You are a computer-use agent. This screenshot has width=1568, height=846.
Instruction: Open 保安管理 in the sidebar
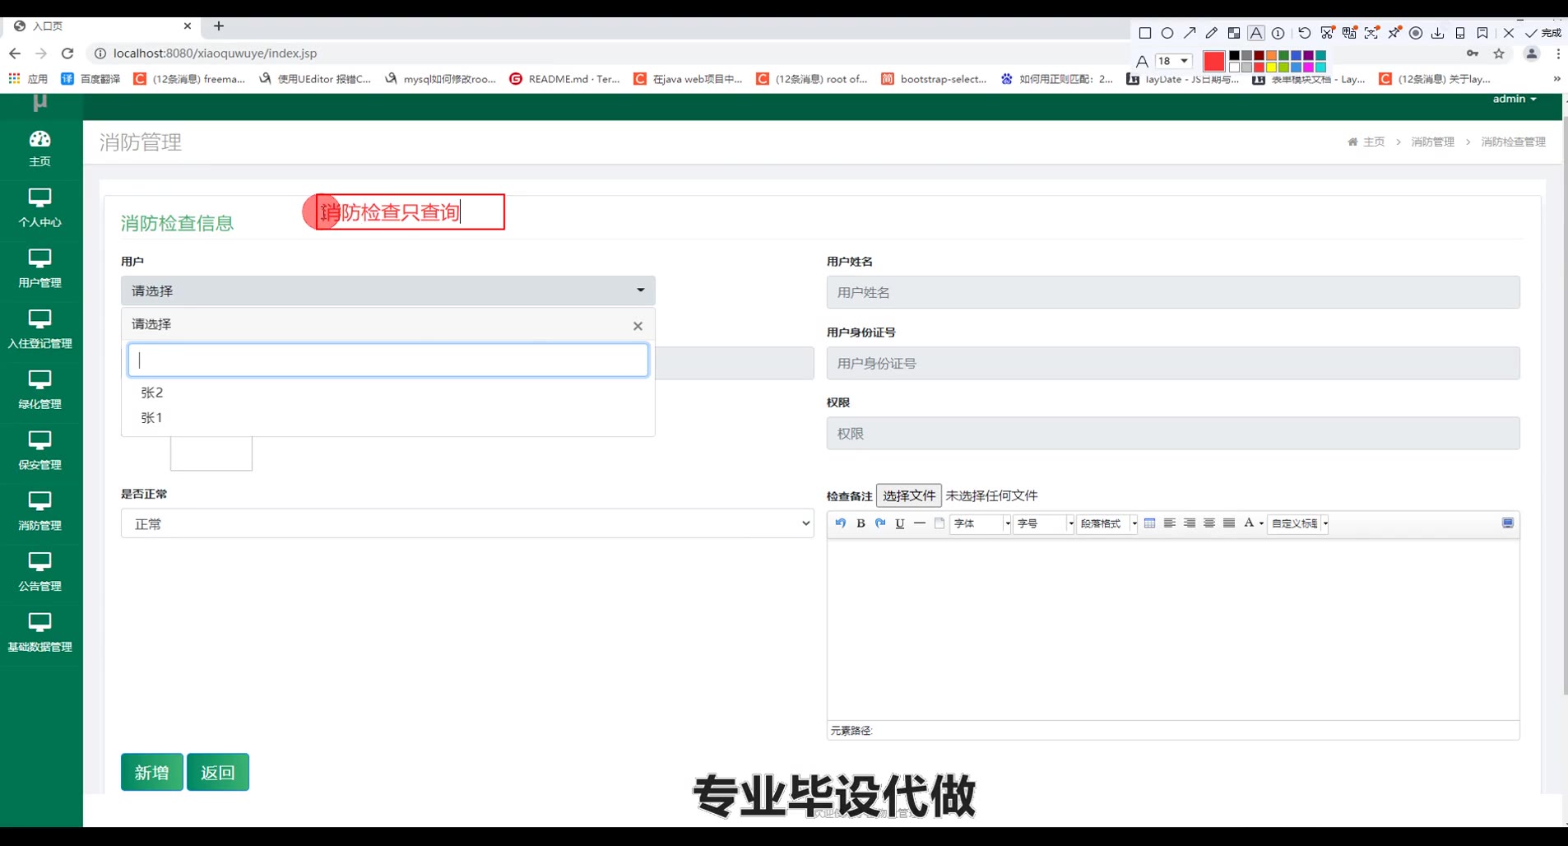[x=39, y=452]
